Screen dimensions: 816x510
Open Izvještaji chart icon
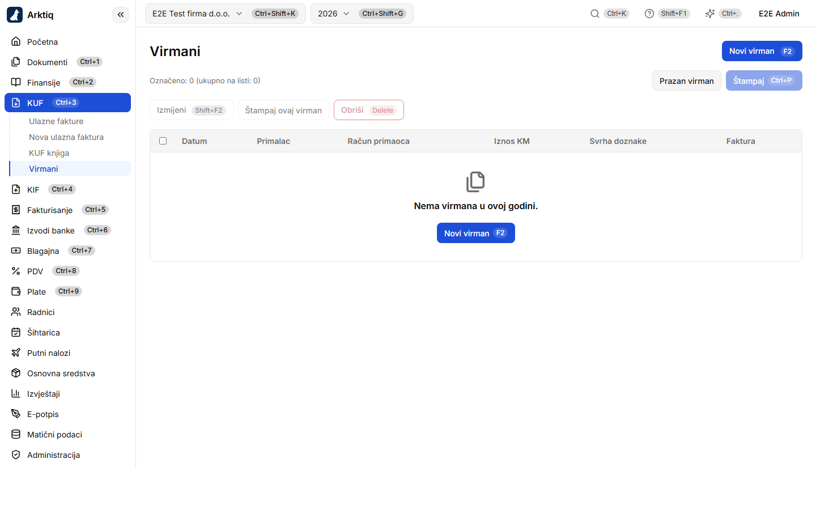click(x=16, y=393)
